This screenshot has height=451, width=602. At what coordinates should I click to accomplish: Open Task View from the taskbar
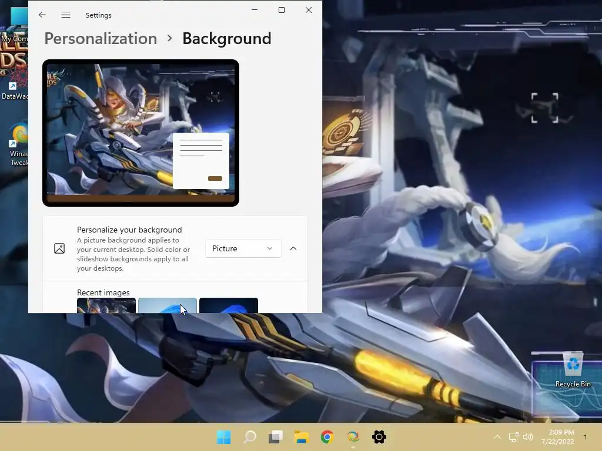click(x=276, y=437)
